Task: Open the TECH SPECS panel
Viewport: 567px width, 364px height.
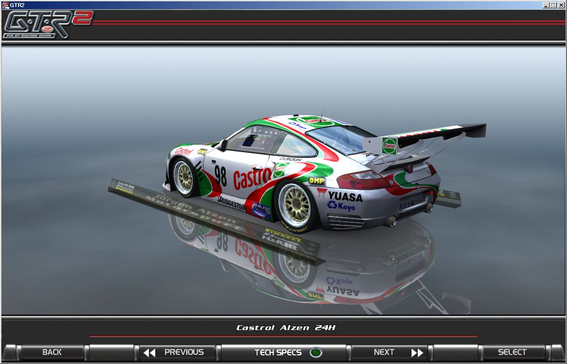Action: (283, 352)
